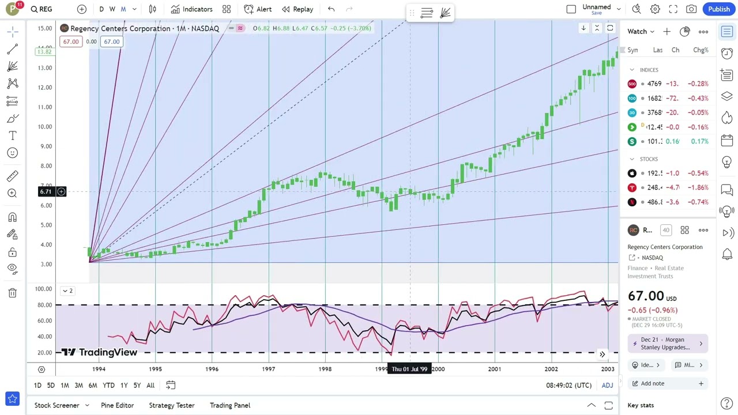
Task: Collapse the INDICES section
Action: click(x=632, y=70)
